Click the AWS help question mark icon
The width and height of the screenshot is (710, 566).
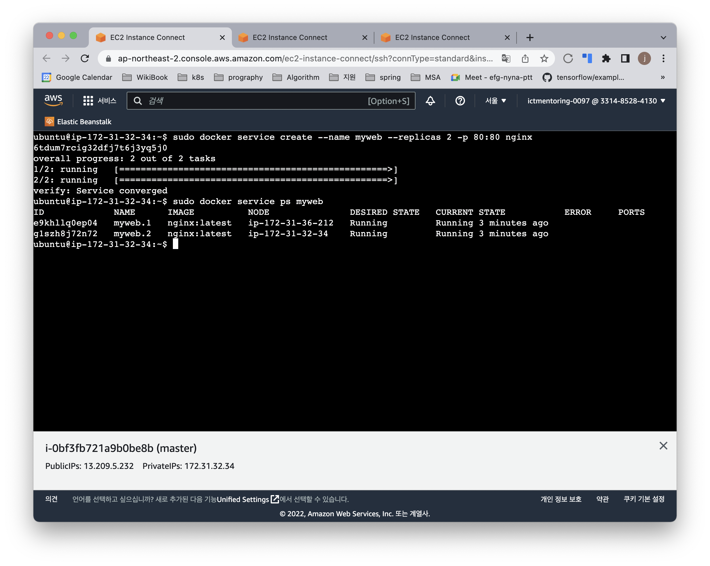(x=460, y=101)
